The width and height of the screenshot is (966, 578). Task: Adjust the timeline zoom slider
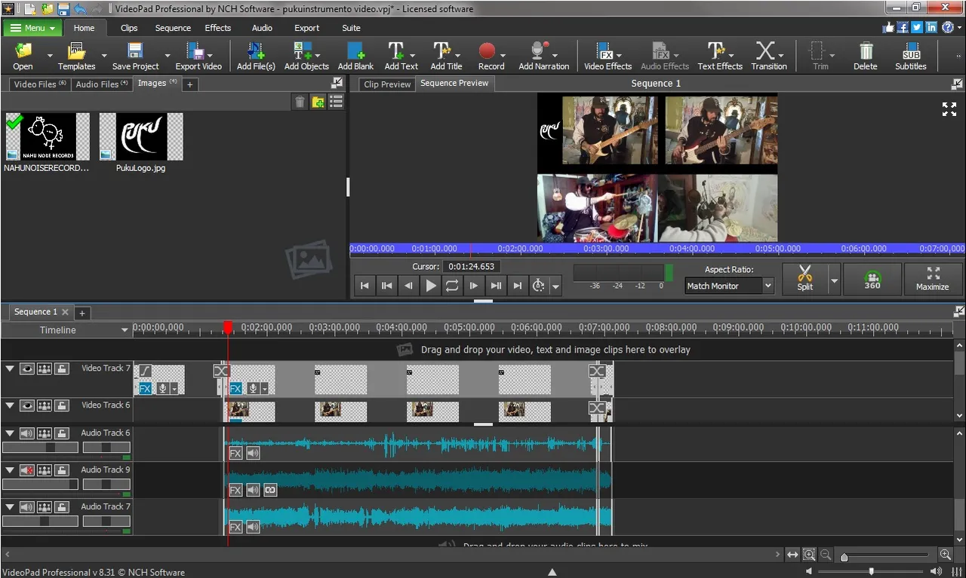(885, 557)
